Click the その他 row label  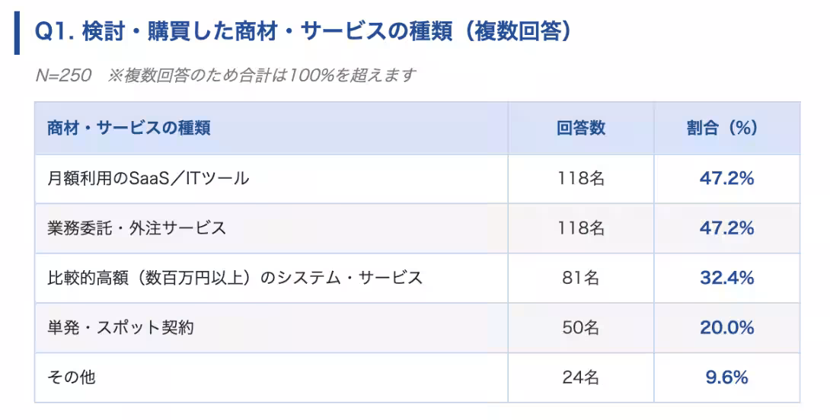(x=72, y=377)
